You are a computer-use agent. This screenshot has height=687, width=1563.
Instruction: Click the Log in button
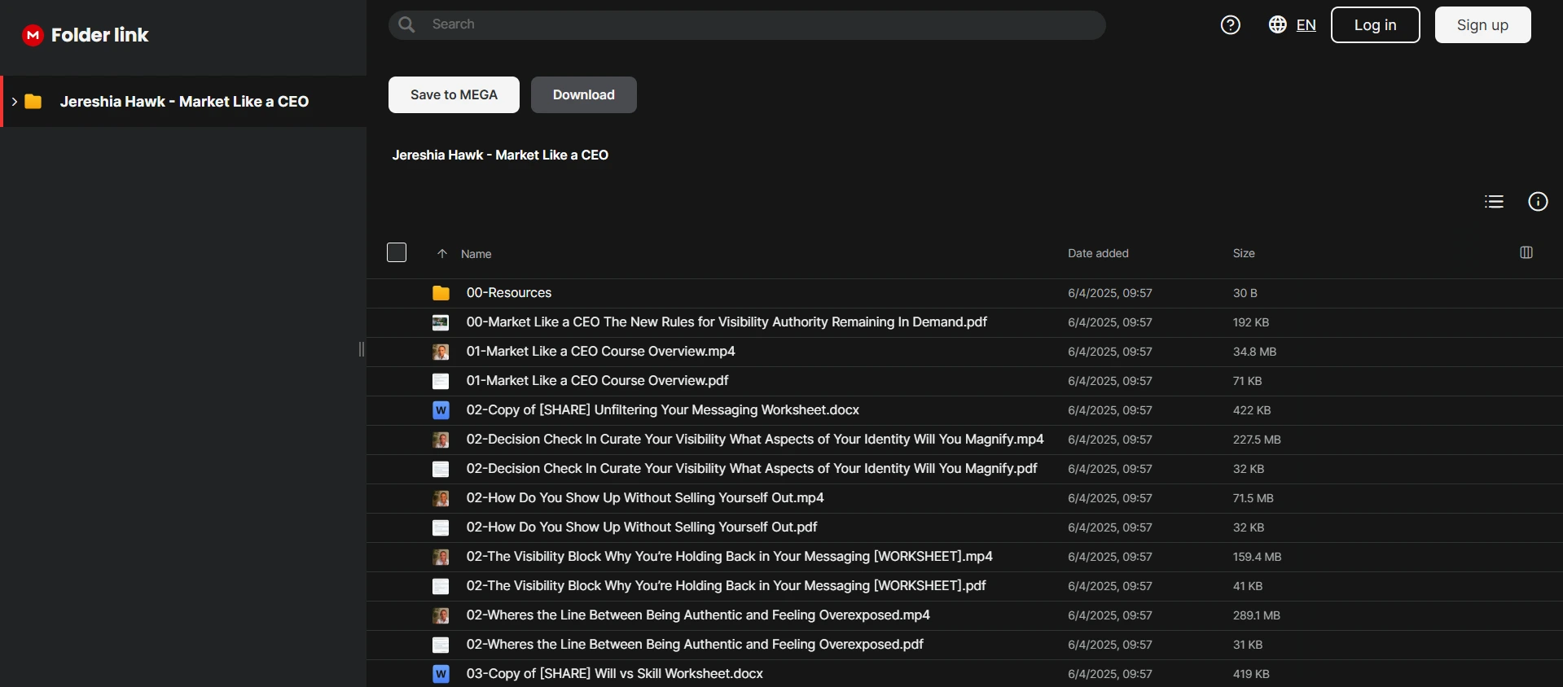point(1375,25)
